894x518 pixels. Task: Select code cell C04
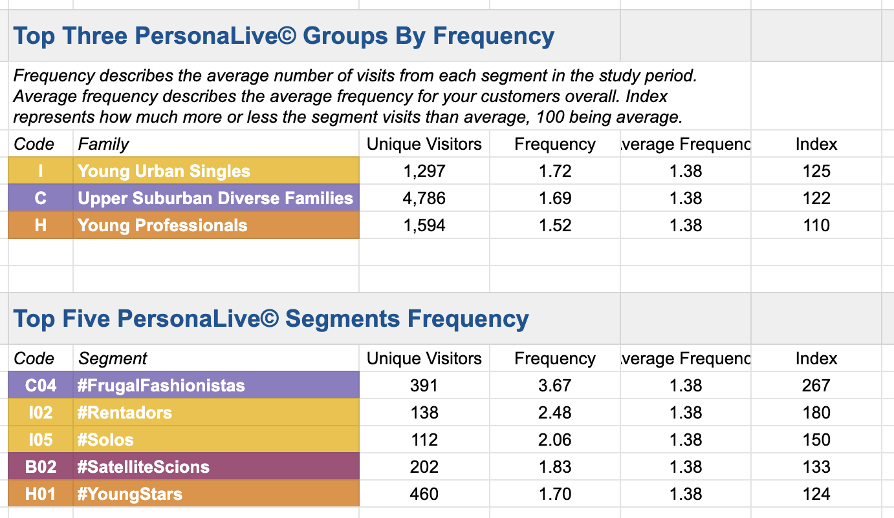41,386
